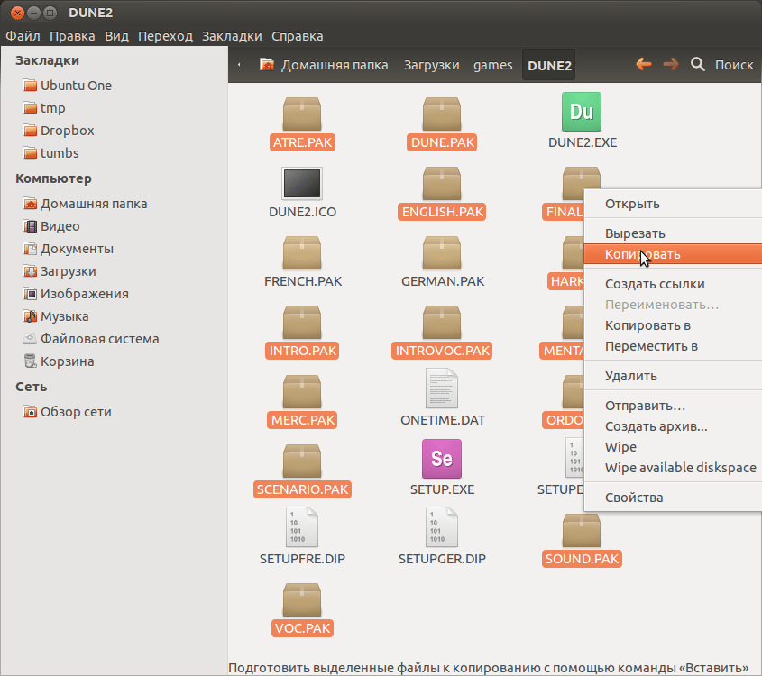This screenshot has width=762, height=676.
Task: Select the DUNE2.ICO image icon
Action: (302, 184)
